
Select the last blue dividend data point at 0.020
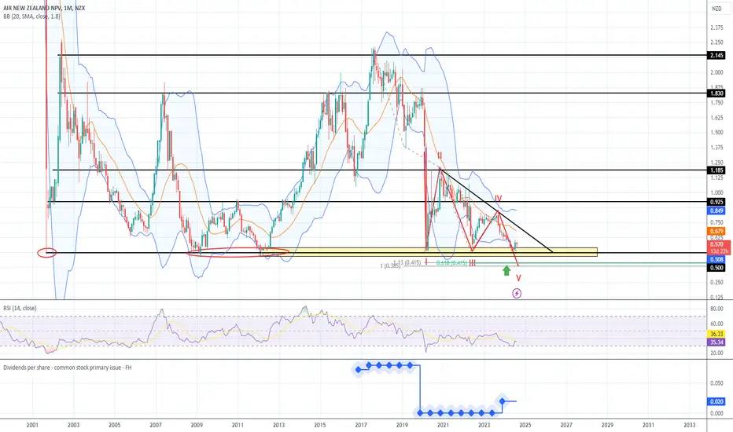pos(503,401)
